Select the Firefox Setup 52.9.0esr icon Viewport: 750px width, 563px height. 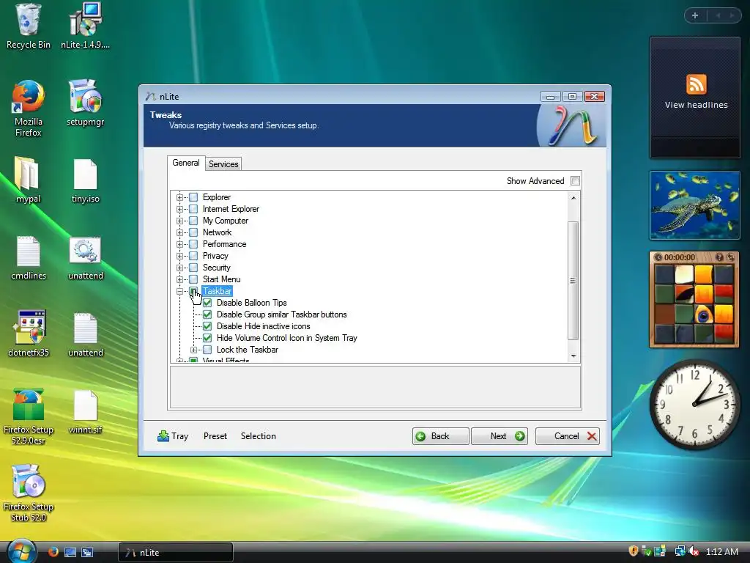(x=28, y=416)
